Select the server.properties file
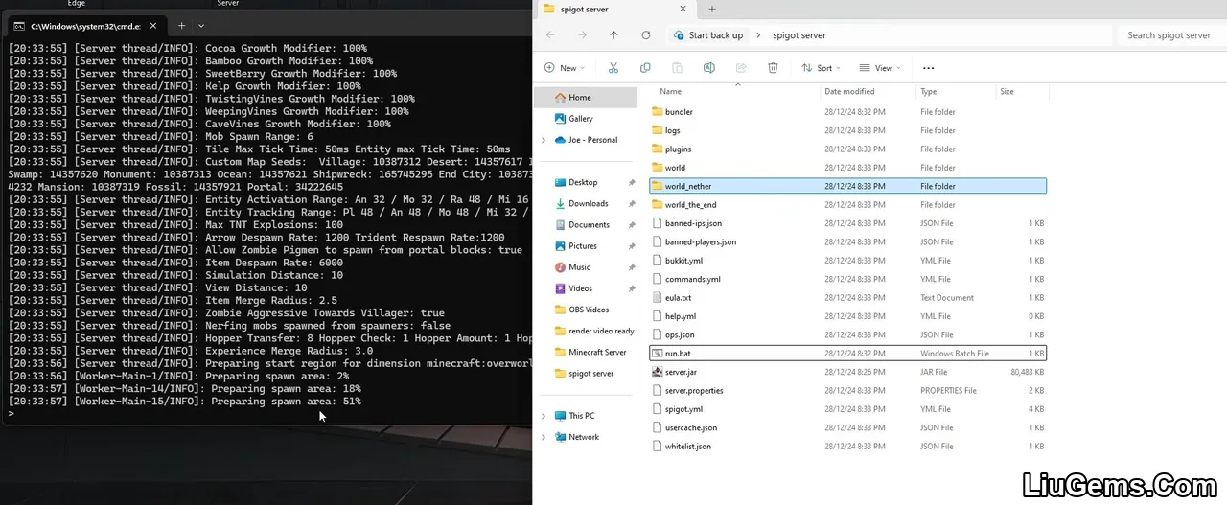The width and height of the screenshot is (1227, 505). click(x=694, y=391)
